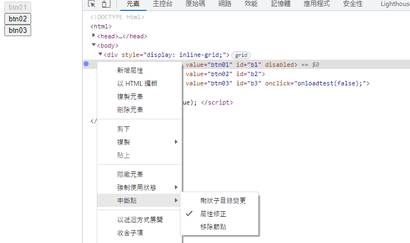
Task: Switch to the 主控台 tab
Action: pos(162,4)
